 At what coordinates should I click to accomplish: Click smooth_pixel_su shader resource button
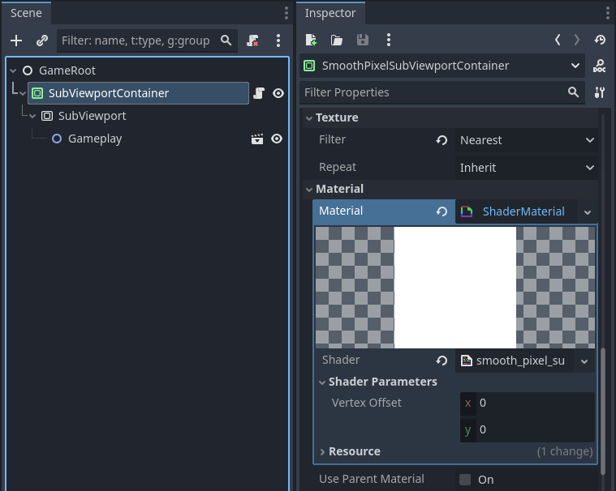pyautogui.click(x=515, y=361)
